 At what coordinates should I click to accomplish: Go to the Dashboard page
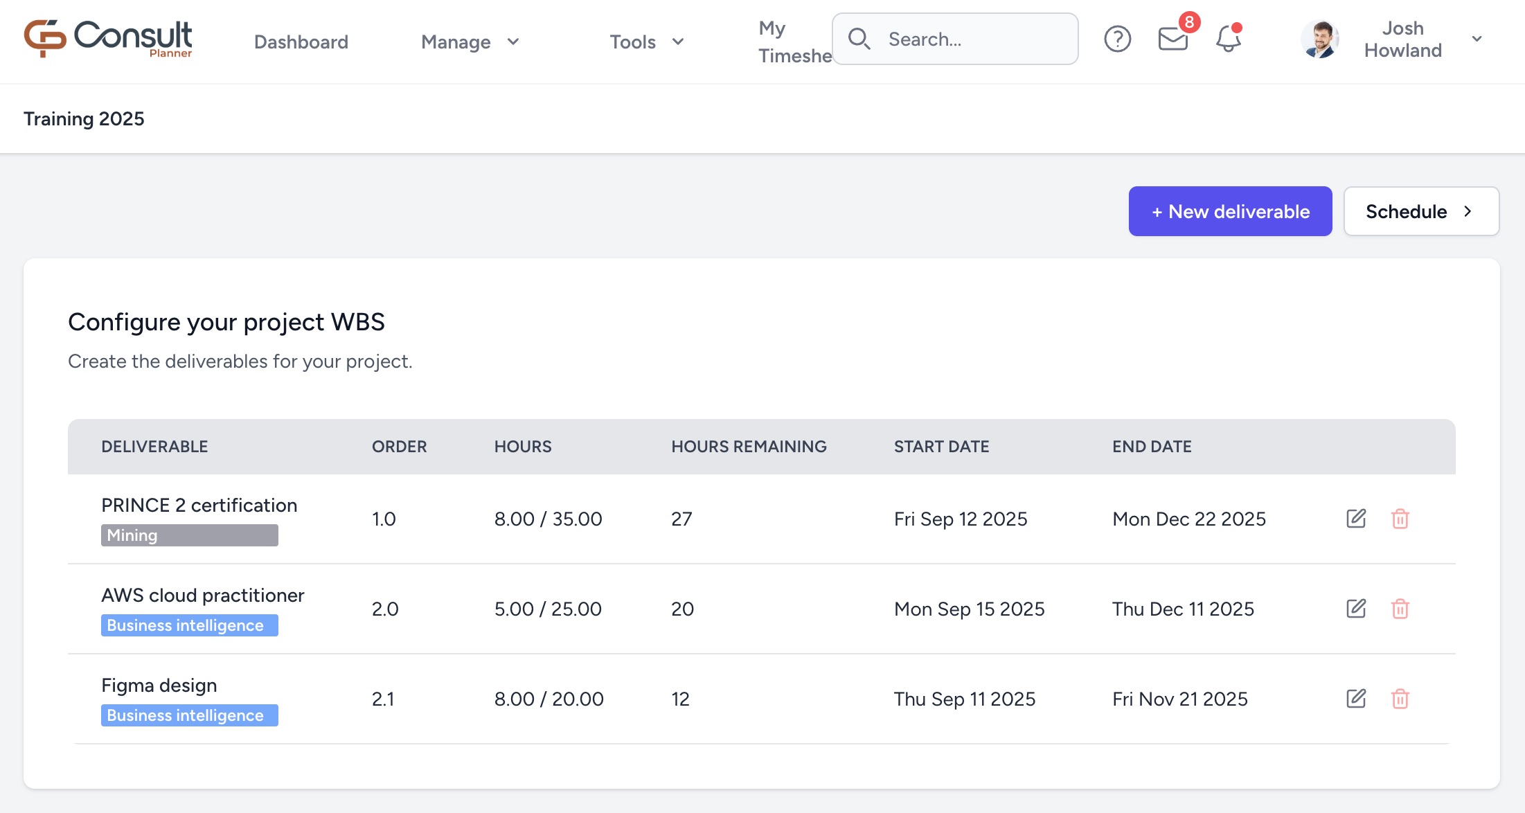301,42
